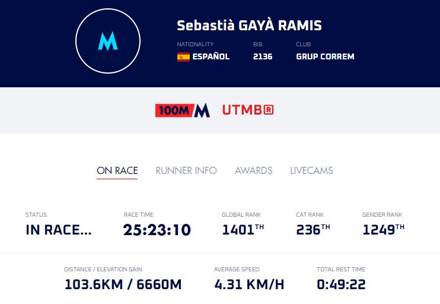440x304 pixels.
Task: Click the total rest time 0:49:22
Action: point(341,284)
